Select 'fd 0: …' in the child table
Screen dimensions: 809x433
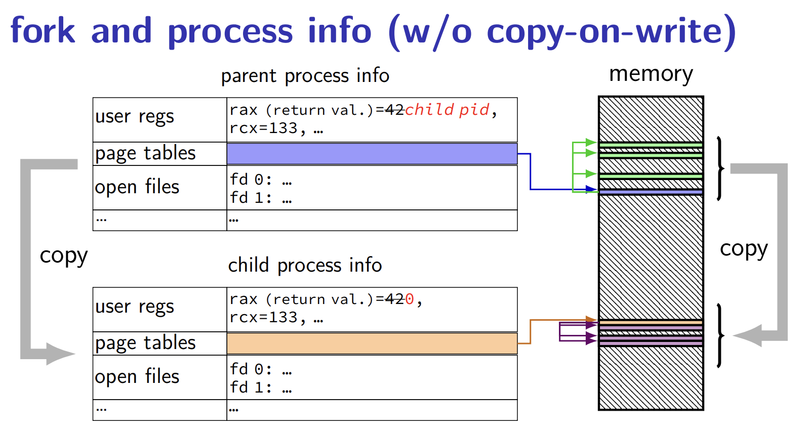pos(261,369)
